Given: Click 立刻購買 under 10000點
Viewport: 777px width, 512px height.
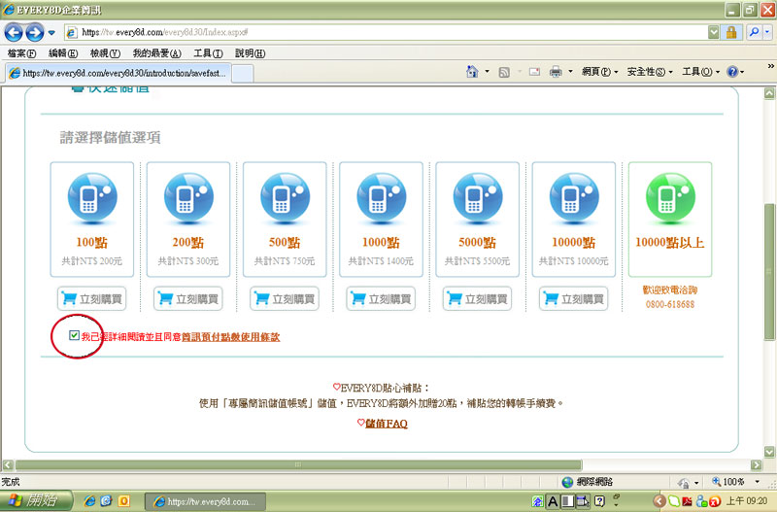Looking at the screenshot, I should [573, 299].
